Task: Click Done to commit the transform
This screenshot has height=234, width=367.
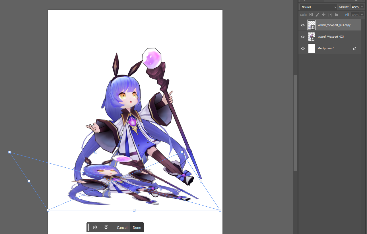Action: pos(137,227)
